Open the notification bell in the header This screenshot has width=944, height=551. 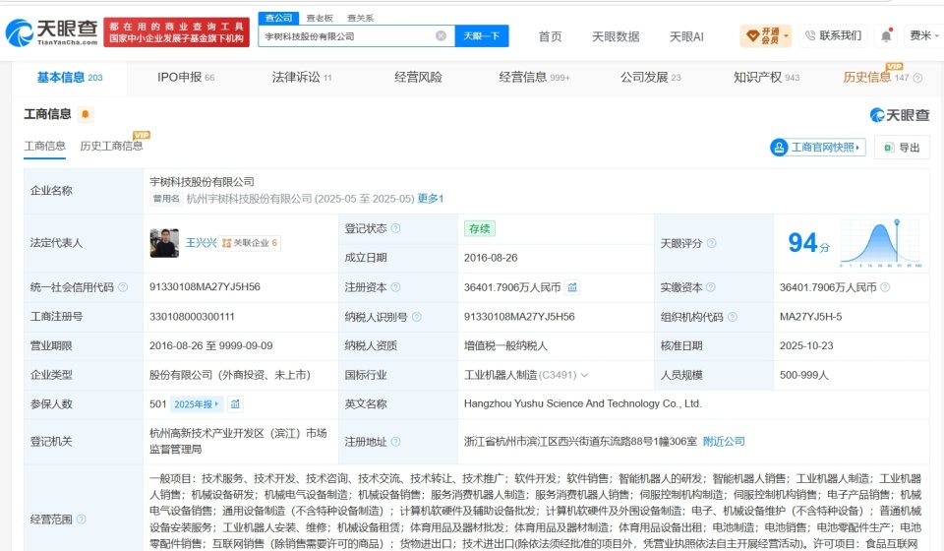click(x=886, y=36)
